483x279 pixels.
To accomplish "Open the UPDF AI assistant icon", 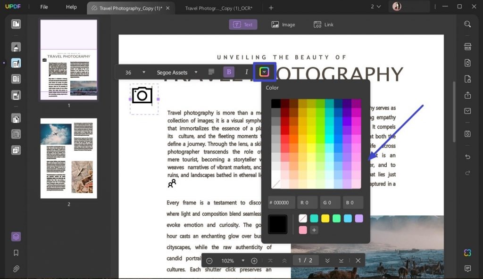I will [x=467, y=253].
